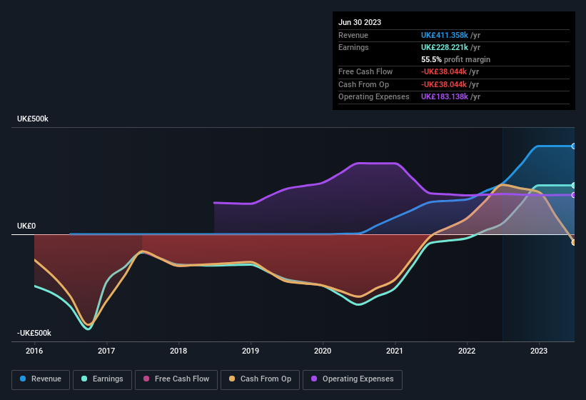Click the Revenue data point at chart end
The image size is (586, 400).
point(574,146)
